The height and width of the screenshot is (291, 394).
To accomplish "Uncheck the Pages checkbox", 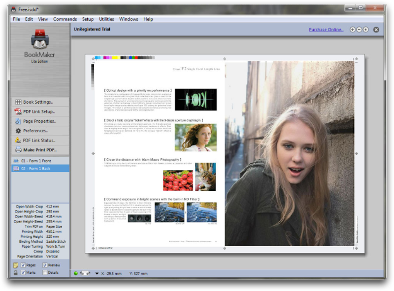I will pyautogui.click(x=23, y=265).
